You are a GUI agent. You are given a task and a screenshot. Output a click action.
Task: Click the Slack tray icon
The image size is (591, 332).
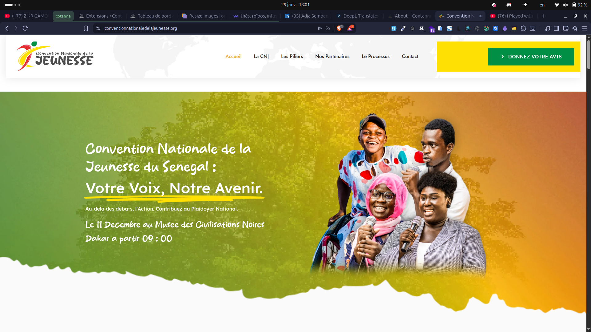494,5
